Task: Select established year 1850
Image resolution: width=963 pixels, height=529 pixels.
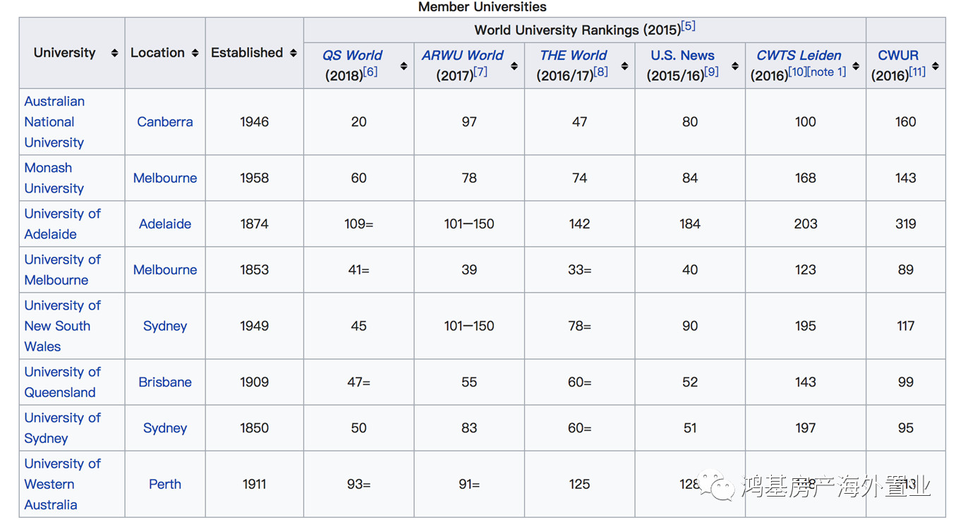Action: [254, 428]
